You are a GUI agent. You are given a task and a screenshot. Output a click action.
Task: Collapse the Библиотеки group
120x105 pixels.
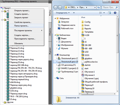point(55,35)
